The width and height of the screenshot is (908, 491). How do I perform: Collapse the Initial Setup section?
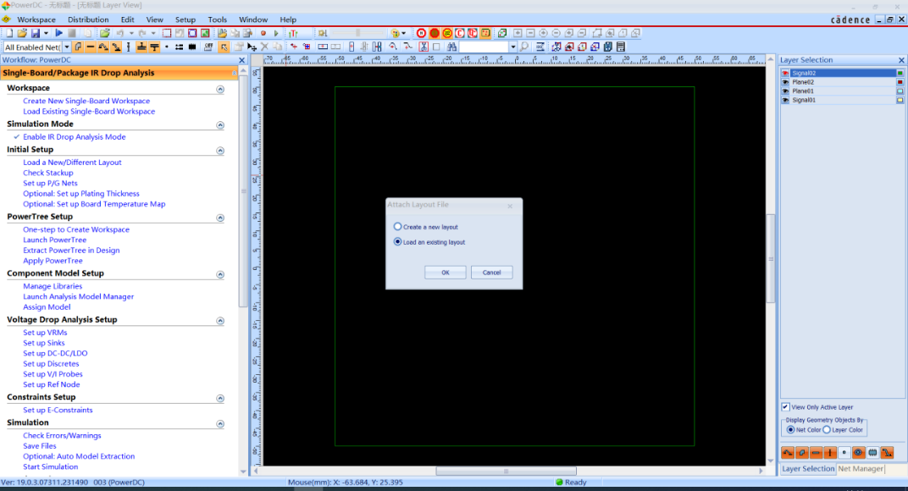click(x=220, y=151)
